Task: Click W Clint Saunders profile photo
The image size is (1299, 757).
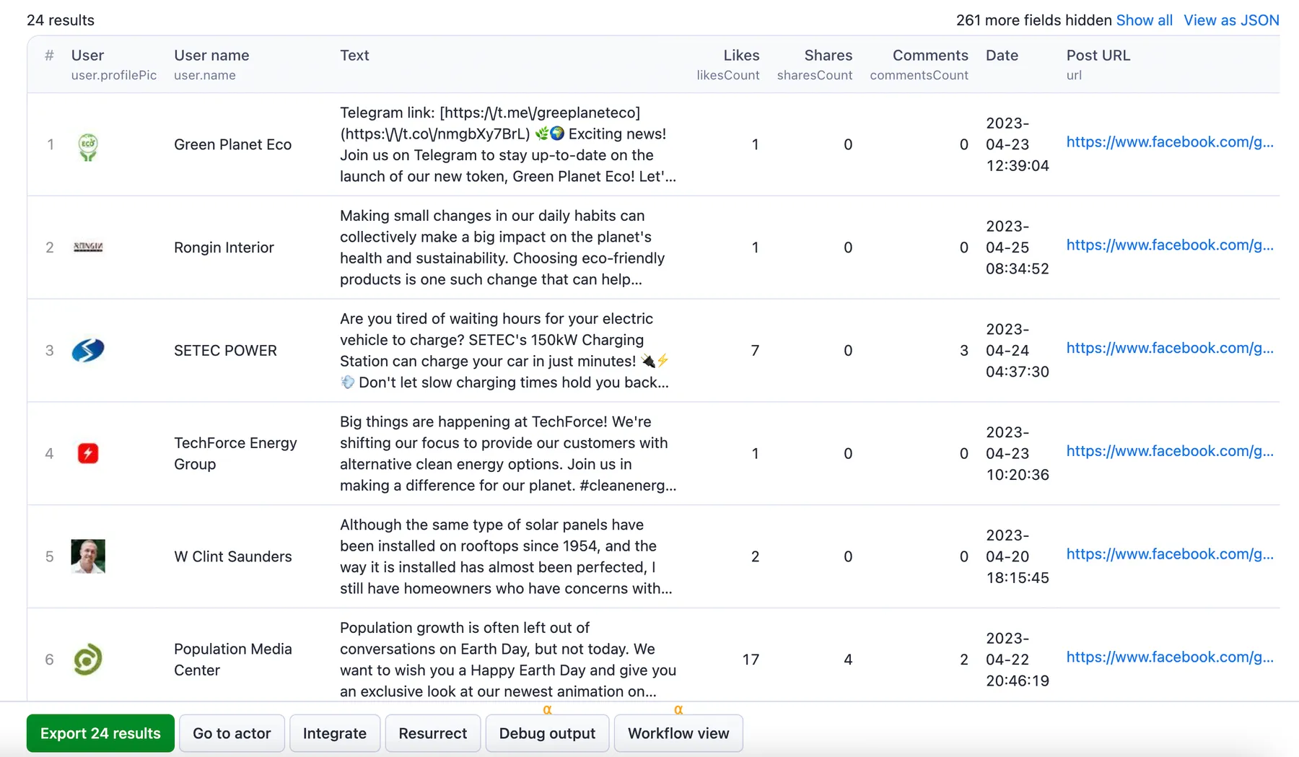Action: (x=88, y=556)
